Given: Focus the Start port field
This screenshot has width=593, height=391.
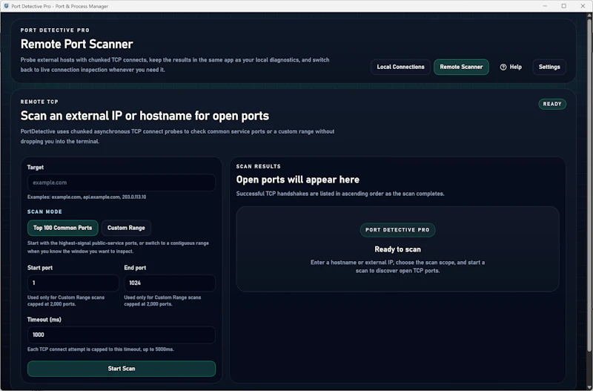Looking at the screenshot, I should pyautogui.click(x=73, y=283).
